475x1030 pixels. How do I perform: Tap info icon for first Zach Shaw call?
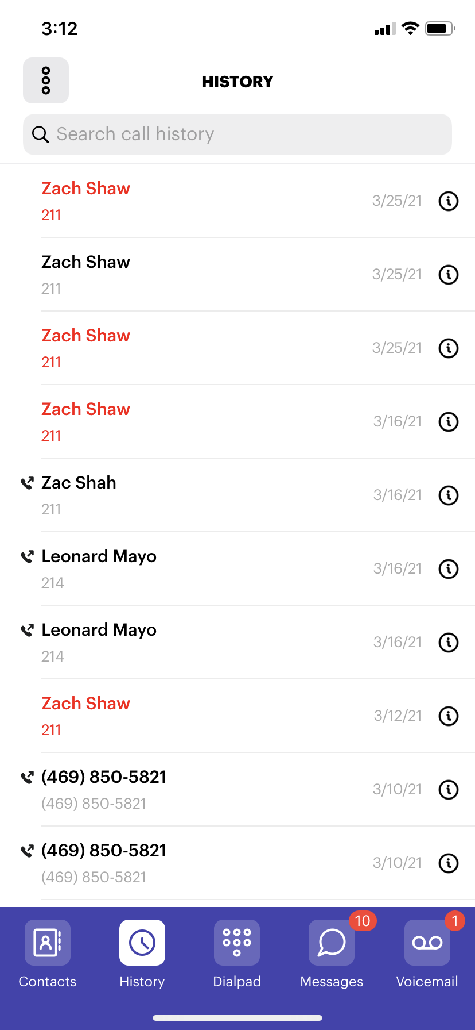tap(449, 201)
